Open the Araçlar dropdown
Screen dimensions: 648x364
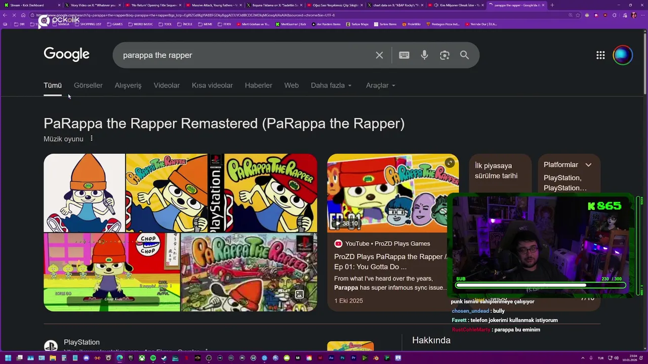pyautogui.click(x=381, y=85)
